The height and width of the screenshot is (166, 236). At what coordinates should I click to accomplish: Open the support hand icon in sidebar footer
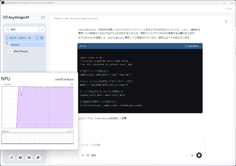tap(12, 157)
